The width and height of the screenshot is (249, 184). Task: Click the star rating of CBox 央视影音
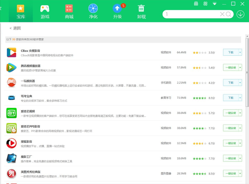[200, 53]
